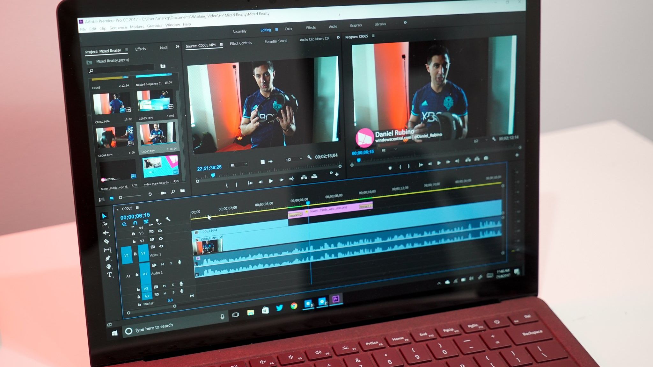This screenshot has height=367, width=653.
Task: Expand workspace overflow chevron next to Libraries
Action: click(405, 23)
